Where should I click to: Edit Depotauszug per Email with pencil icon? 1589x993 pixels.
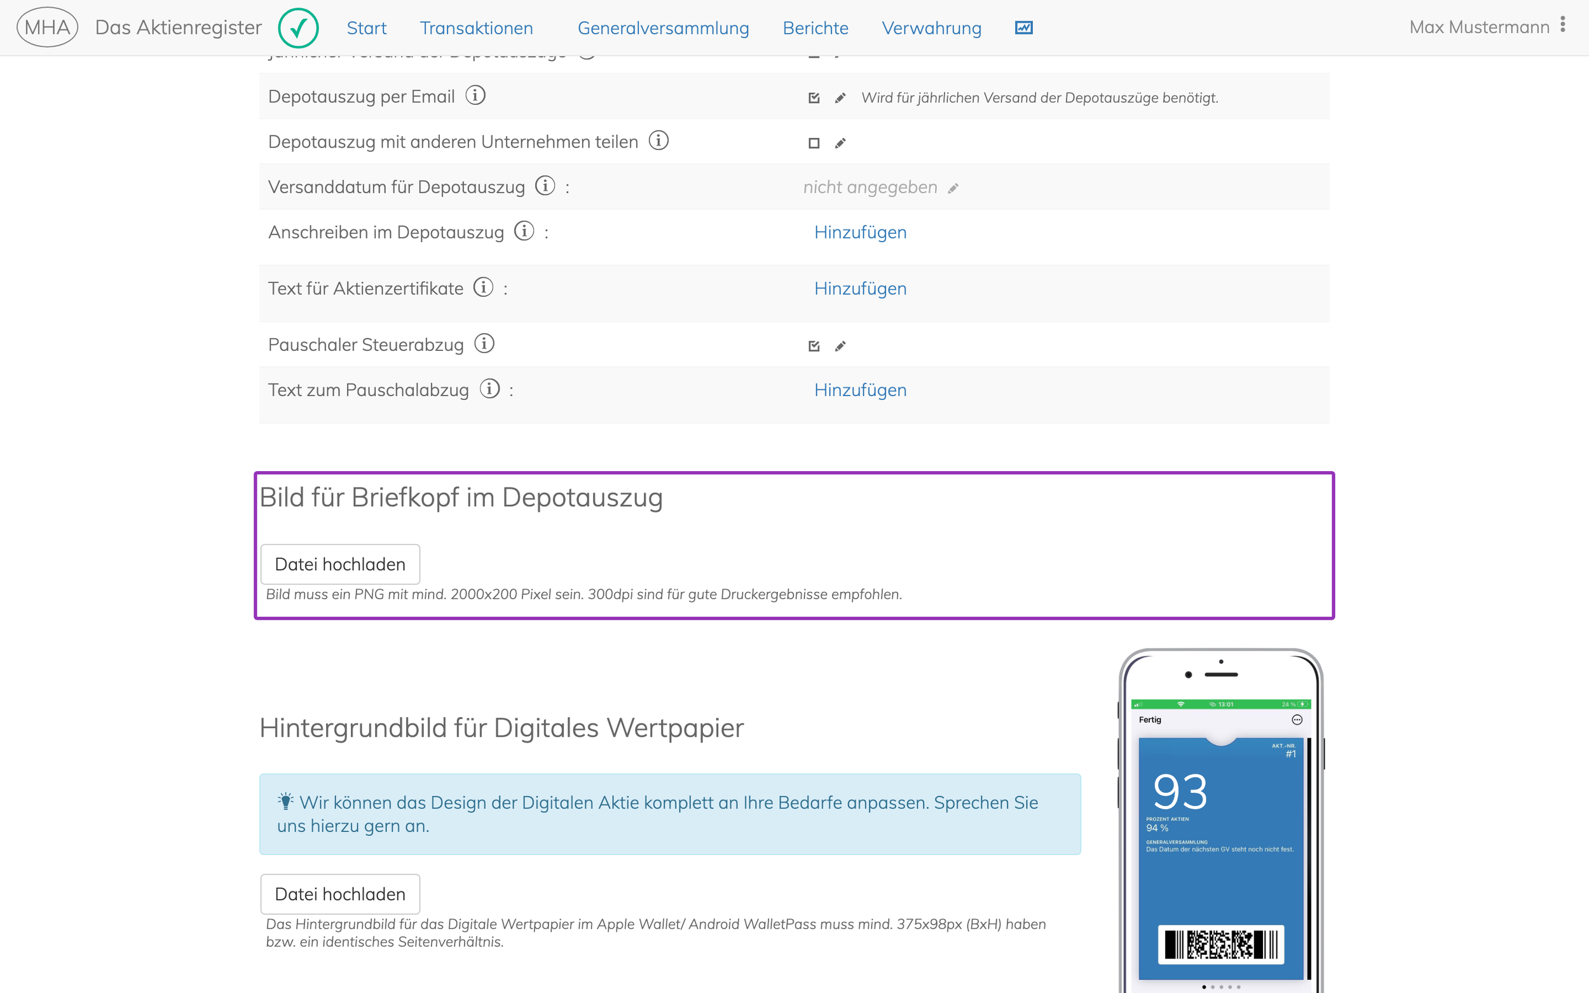click(840, 98)
